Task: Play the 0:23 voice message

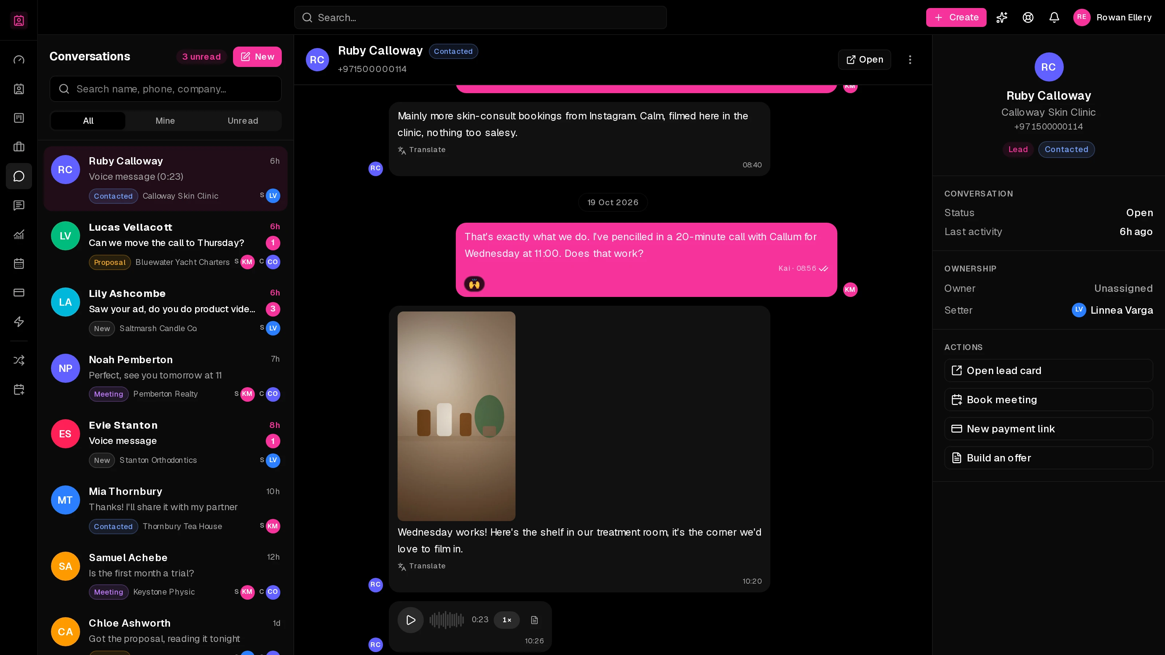Action: (411, 620)
